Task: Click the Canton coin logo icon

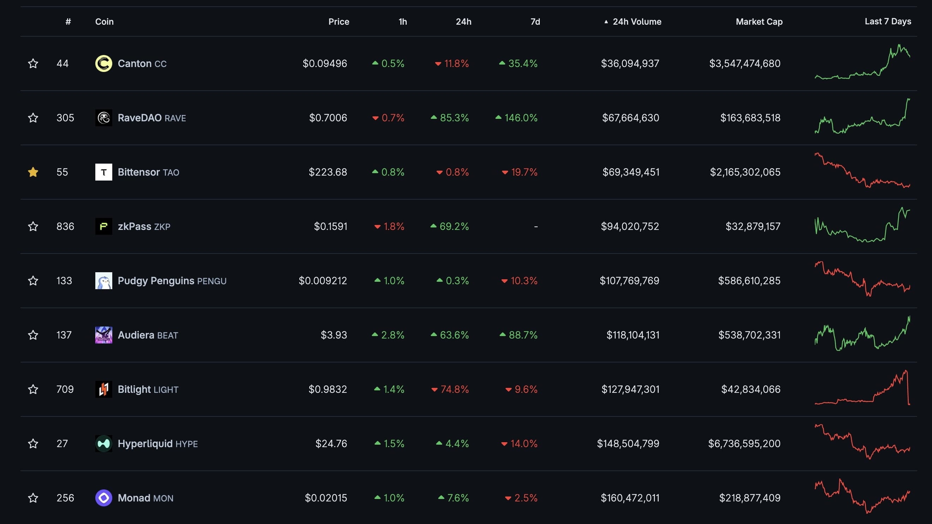Action: [103, 63]
